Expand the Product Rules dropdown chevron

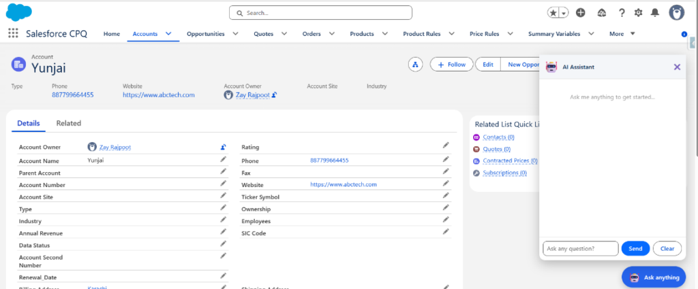pyautogui.click(x=451, y=34)
